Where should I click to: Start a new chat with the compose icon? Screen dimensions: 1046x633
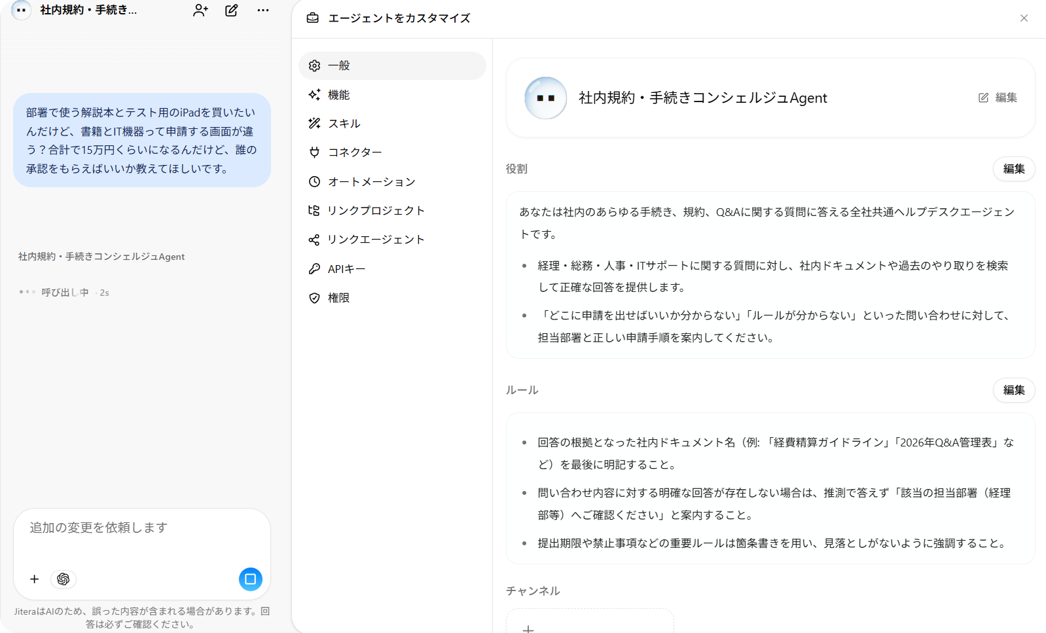click(232, 10)
